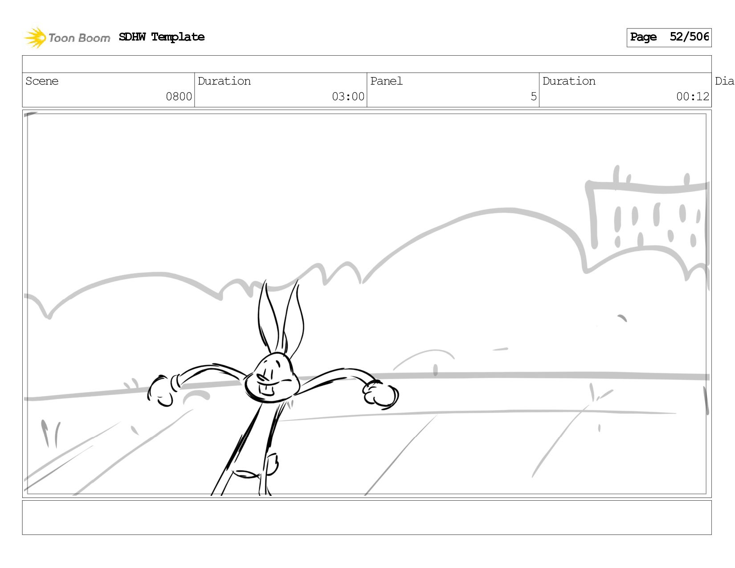Select the SDHW Template title text
The width and height of the screenshot is (735, 568).
(162, 37)
